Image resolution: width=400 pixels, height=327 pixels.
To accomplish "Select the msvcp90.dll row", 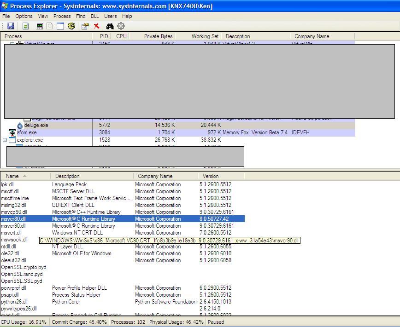I will click(x=123, y=212).
